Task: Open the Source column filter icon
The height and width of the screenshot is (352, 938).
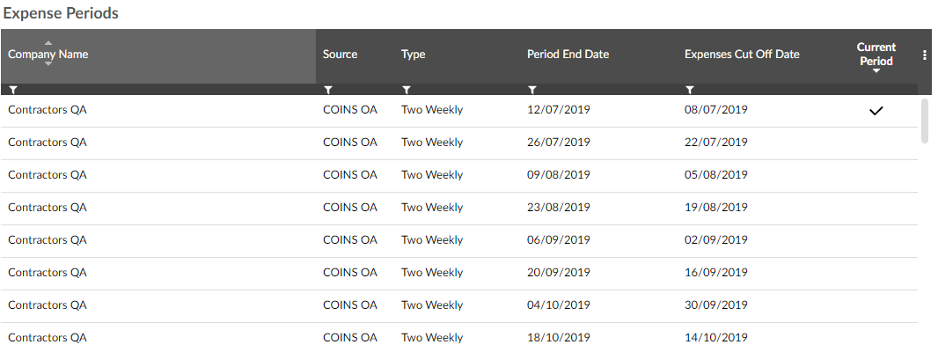Action: 328,90
